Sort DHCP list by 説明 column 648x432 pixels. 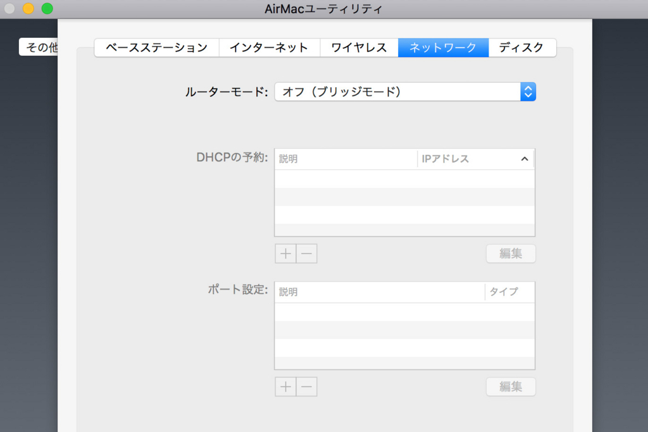[x=346, y=159]
